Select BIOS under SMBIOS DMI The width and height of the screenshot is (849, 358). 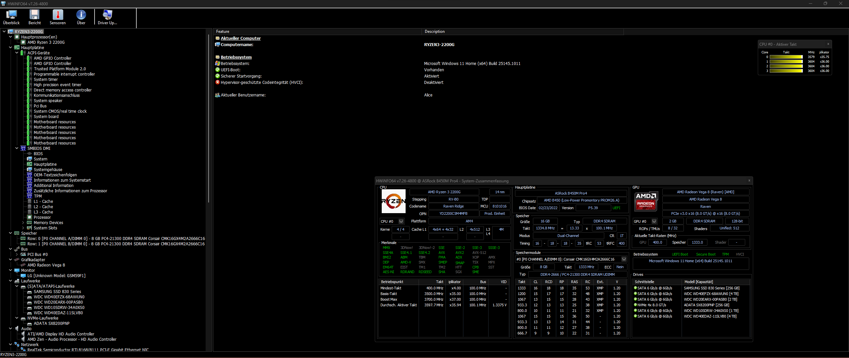click(x=38, y=154)
